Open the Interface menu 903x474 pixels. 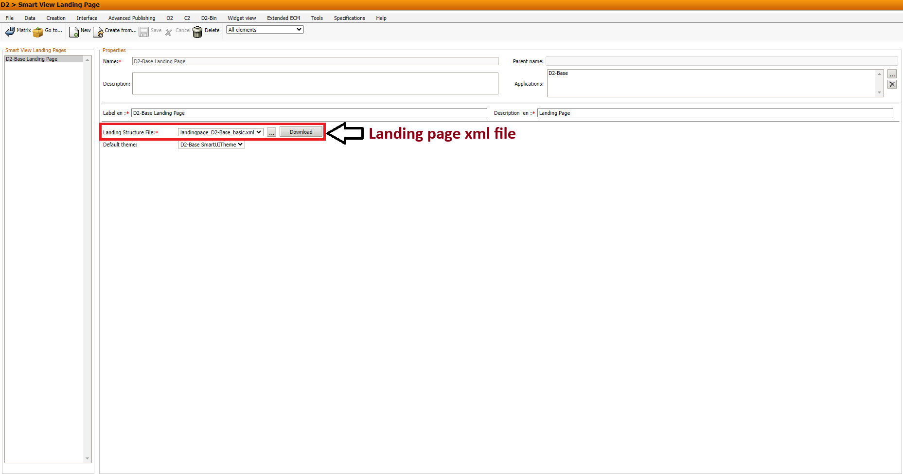point(87,18)
